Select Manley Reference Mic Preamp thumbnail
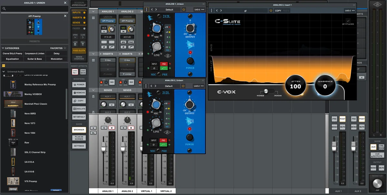The image size is (387, 195). point(13,84)
